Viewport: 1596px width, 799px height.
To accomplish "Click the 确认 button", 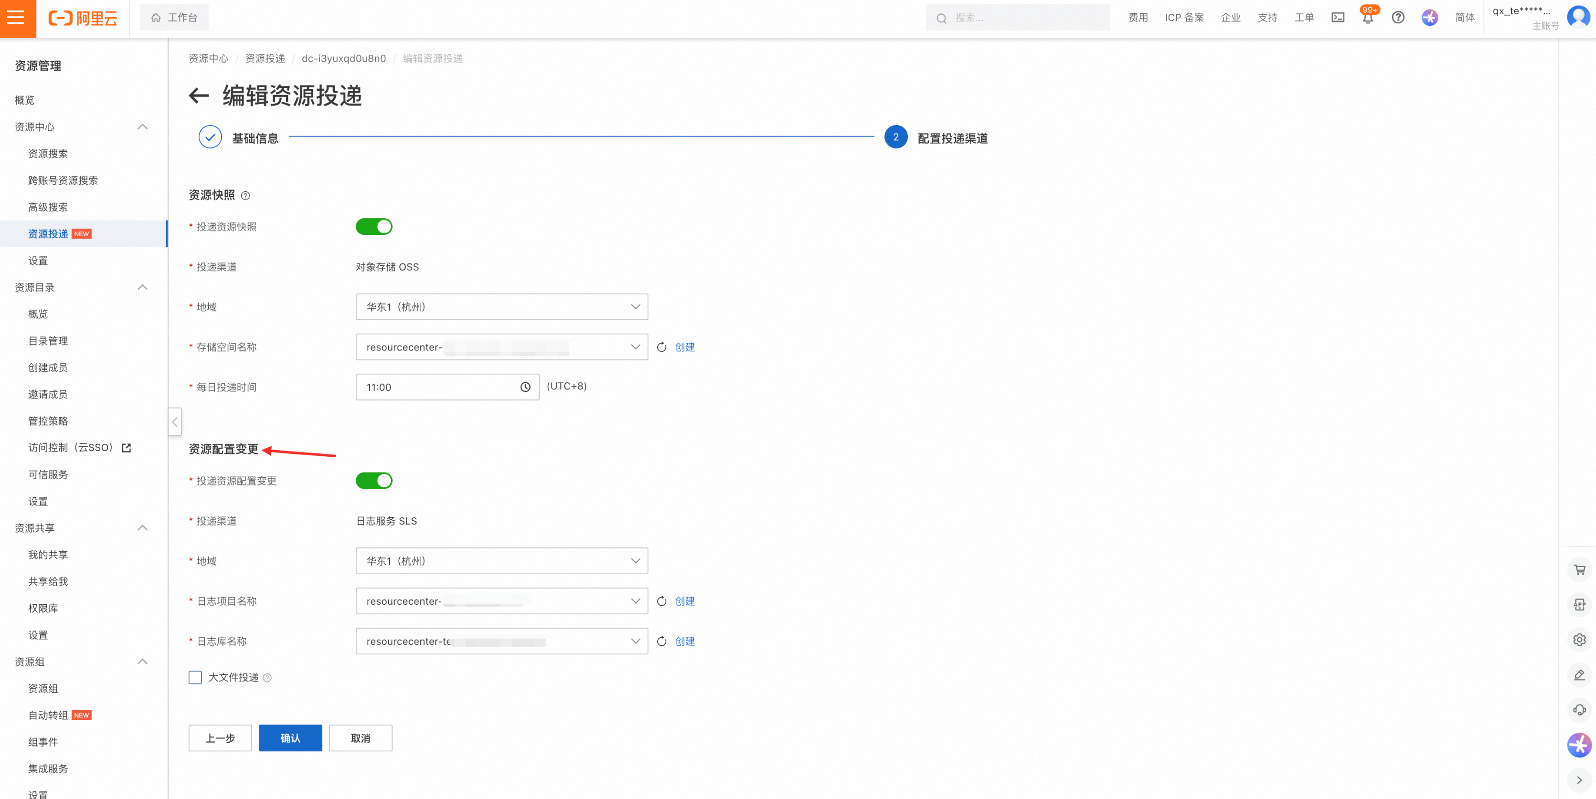I will (x=290, y=738).
